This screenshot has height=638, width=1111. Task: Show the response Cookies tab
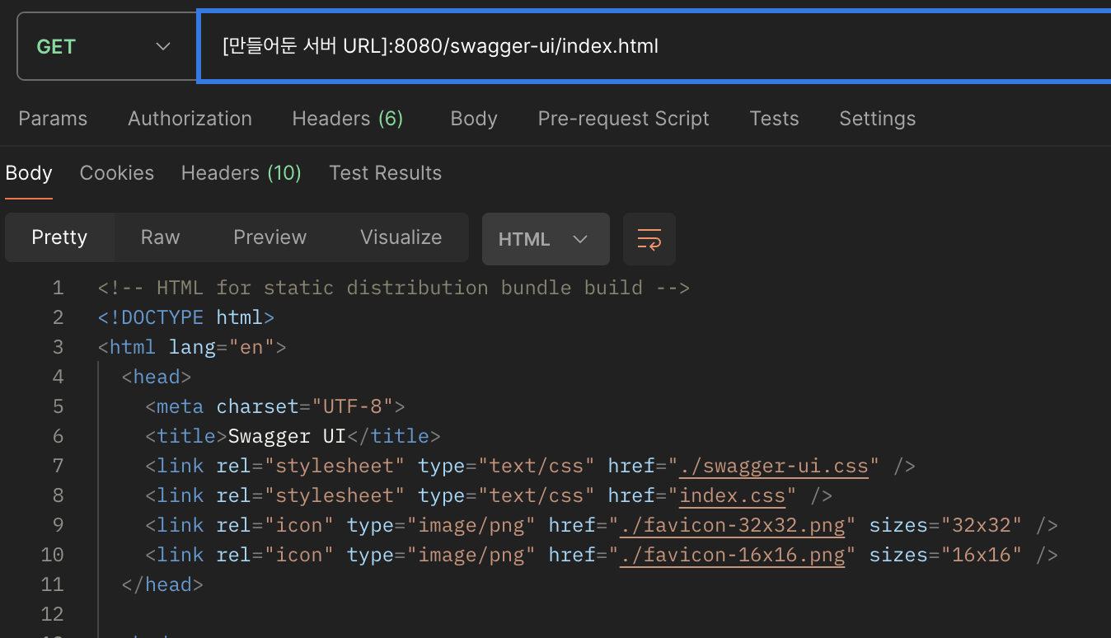click(116, 173)
